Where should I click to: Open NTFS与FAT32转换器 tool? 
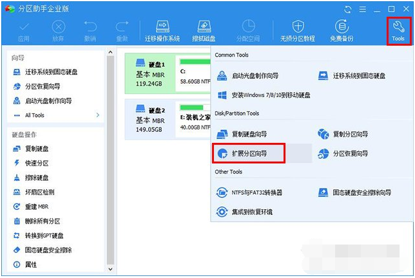pyautogui.click(x=251, y=192)
